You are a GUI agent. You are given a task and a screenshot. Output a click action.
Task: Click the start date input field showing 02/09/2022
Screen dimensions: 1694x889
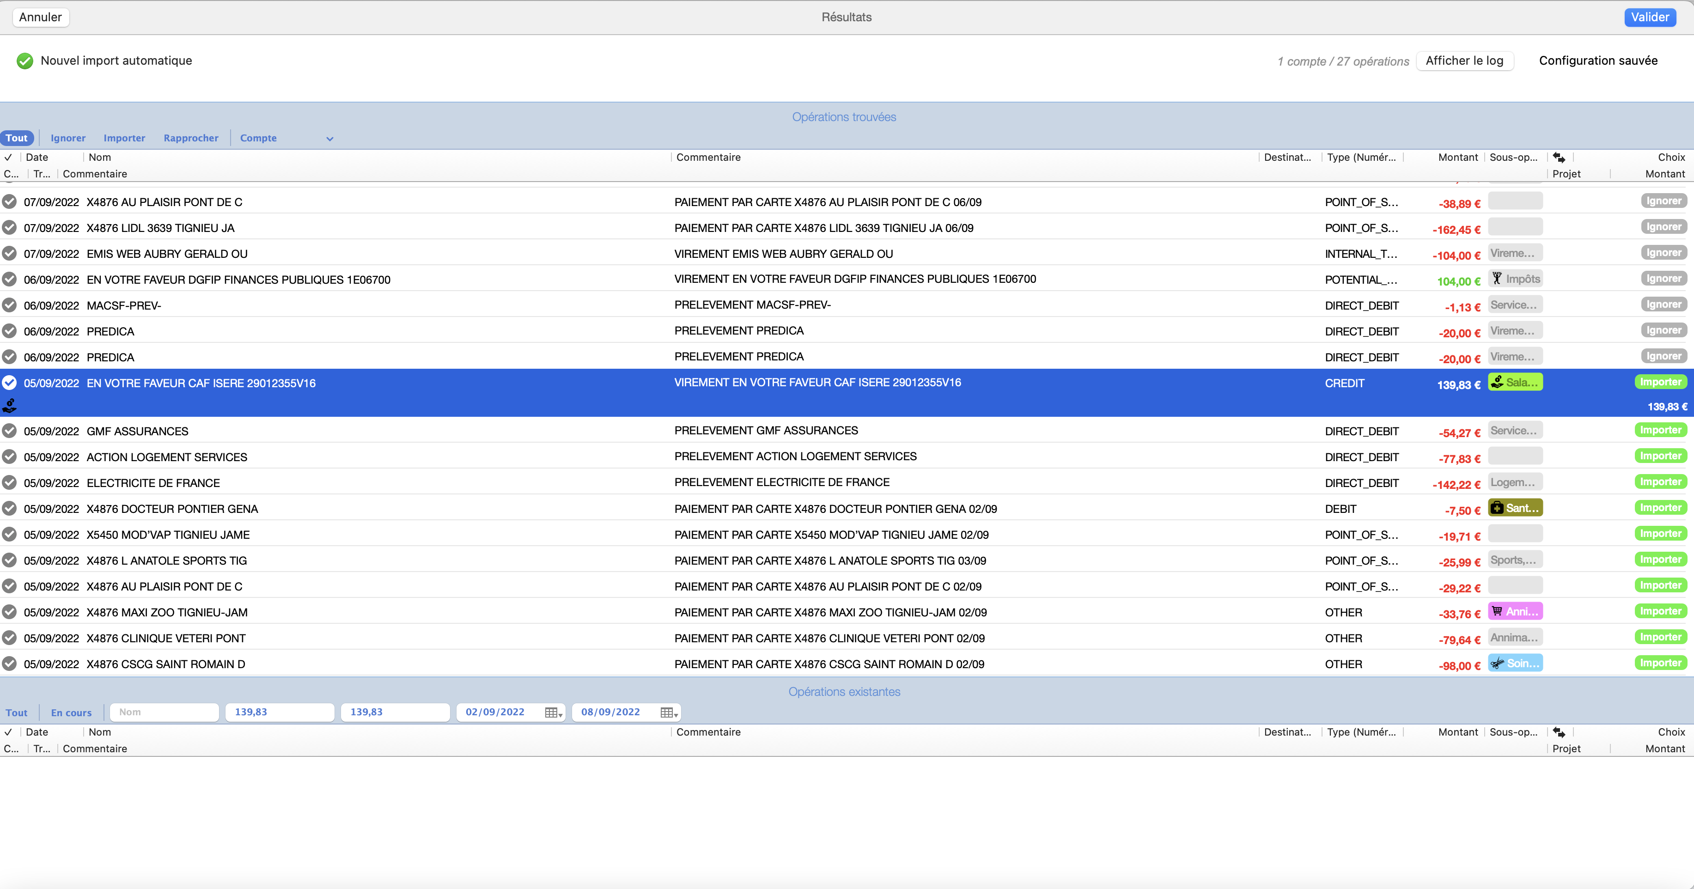click(x=494, y=712)
